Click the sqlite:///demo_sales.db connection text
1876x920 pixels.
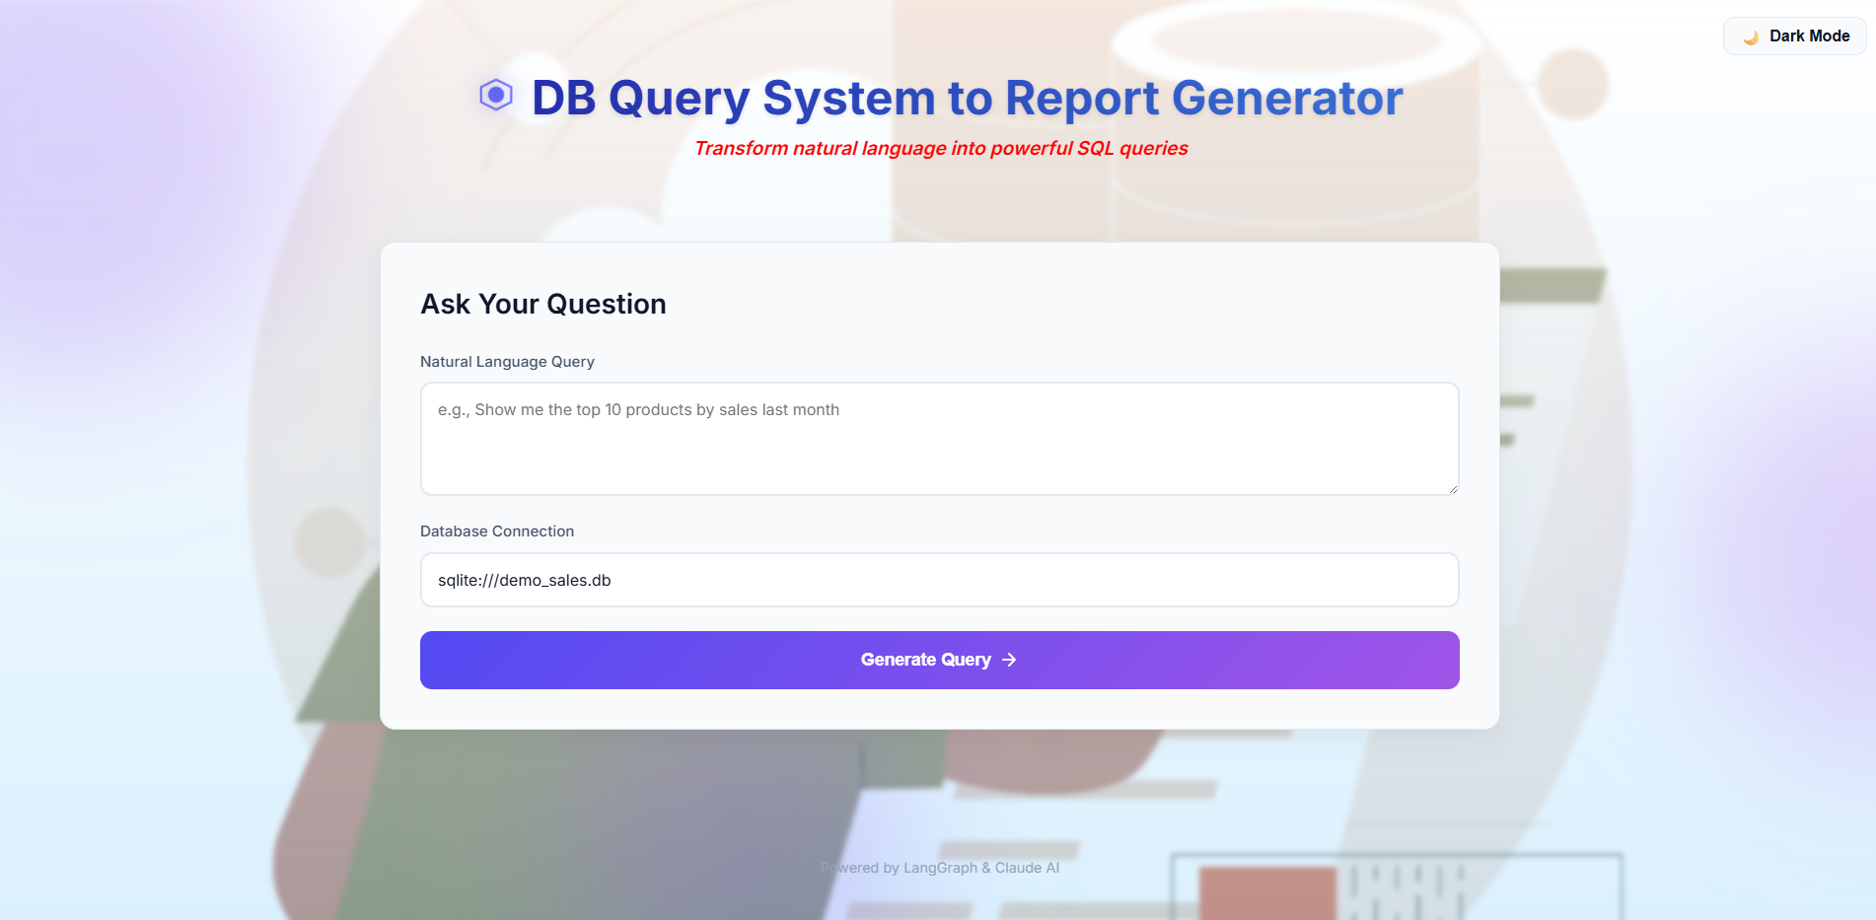click(x=525, y=581)
